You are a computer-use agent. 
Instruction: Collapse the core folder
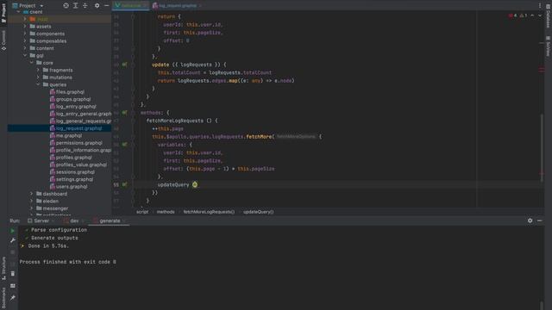(x=32, y=63)
